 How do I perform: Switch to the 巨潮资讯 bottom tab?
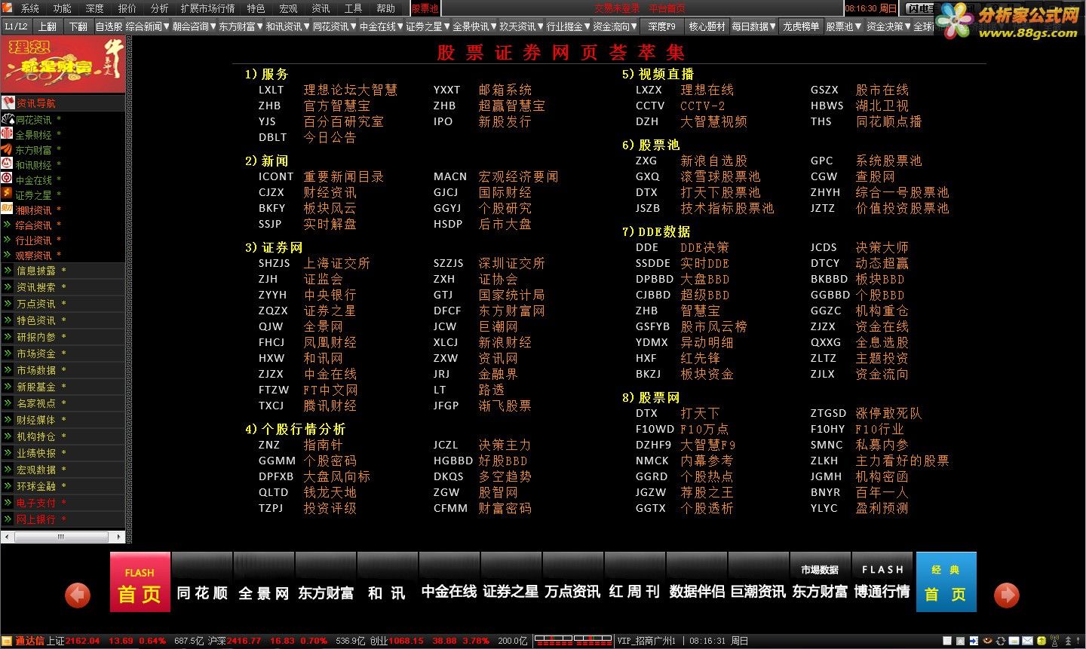(758, 582)
